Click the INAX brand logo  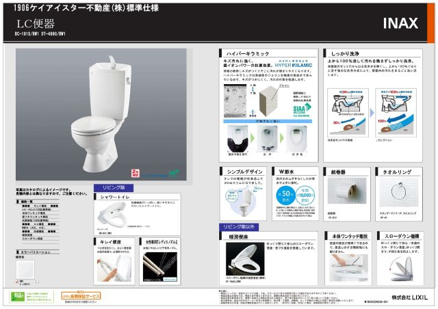(400, 24)
